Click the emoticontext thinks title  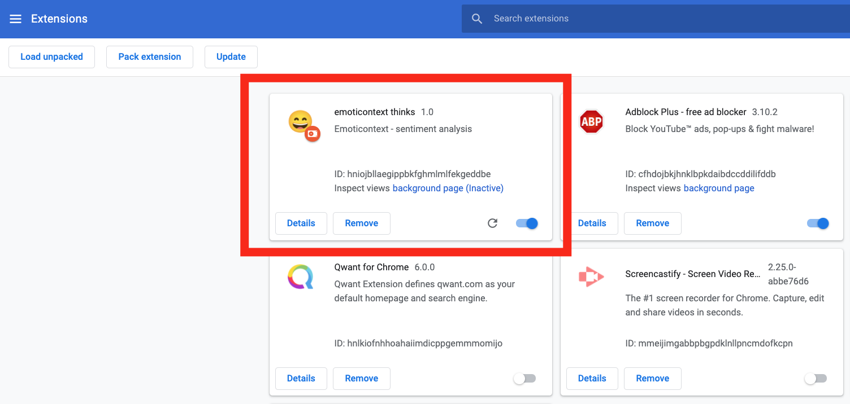point(375,112)
